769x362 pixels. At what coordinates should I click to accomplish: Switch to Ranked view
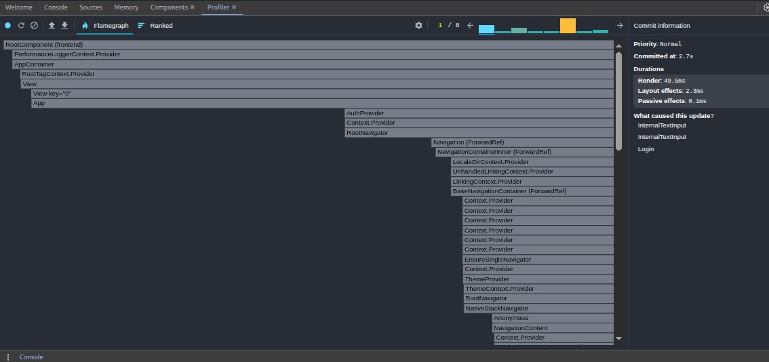click(x=155, y=26)
